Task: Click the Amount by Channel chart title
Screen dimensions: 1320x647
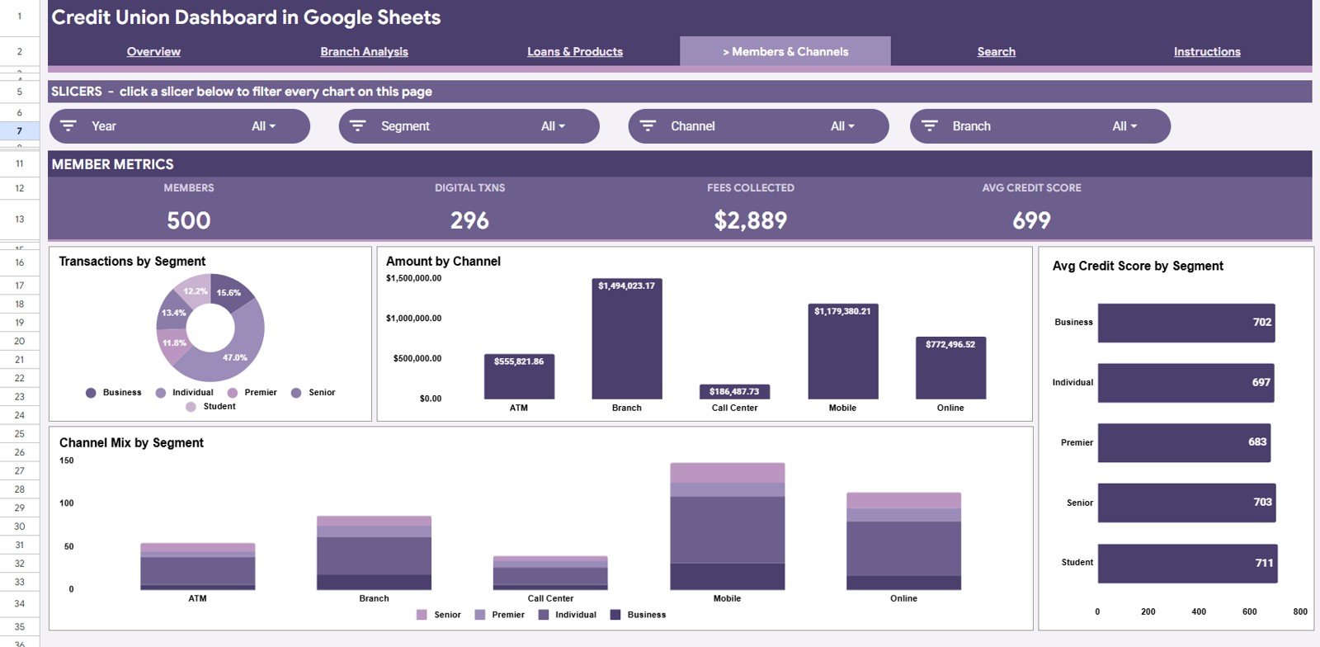Action: pos(443,262)
